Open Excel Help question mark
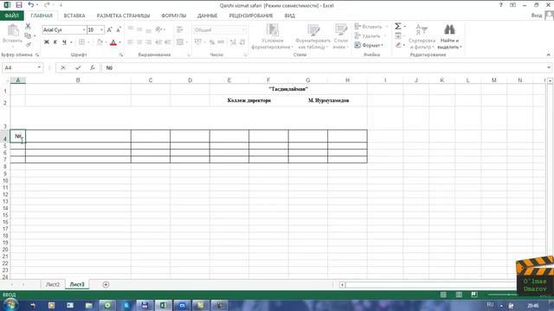This screenshot has height=311, width=554. [500, 5]
